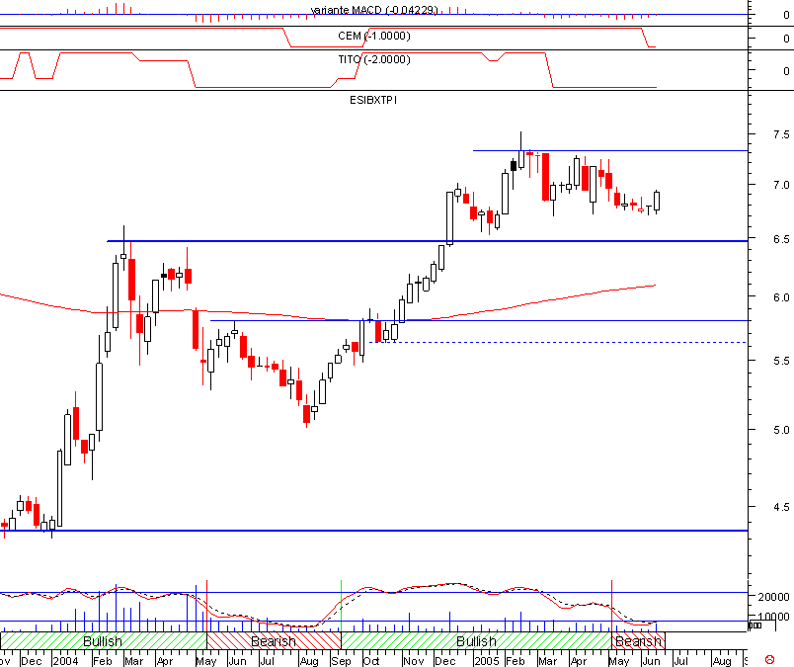Click the 7.5 price axis value

coord(781,134)
